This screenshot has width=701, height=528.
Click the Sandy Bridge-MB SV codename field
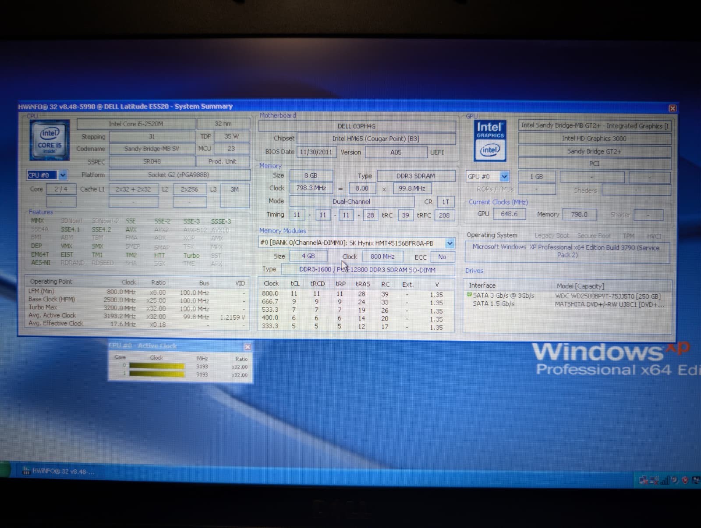point(152,149)
